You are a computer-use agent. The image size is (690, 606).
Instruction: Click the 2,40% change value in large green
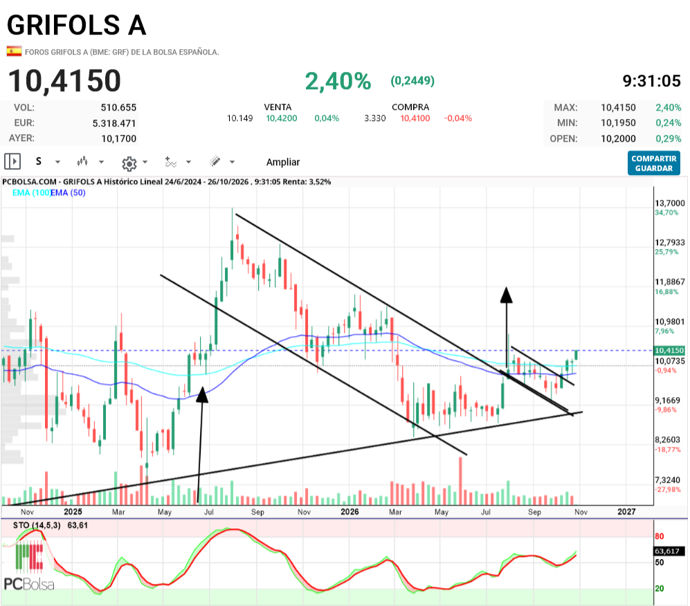338,82
